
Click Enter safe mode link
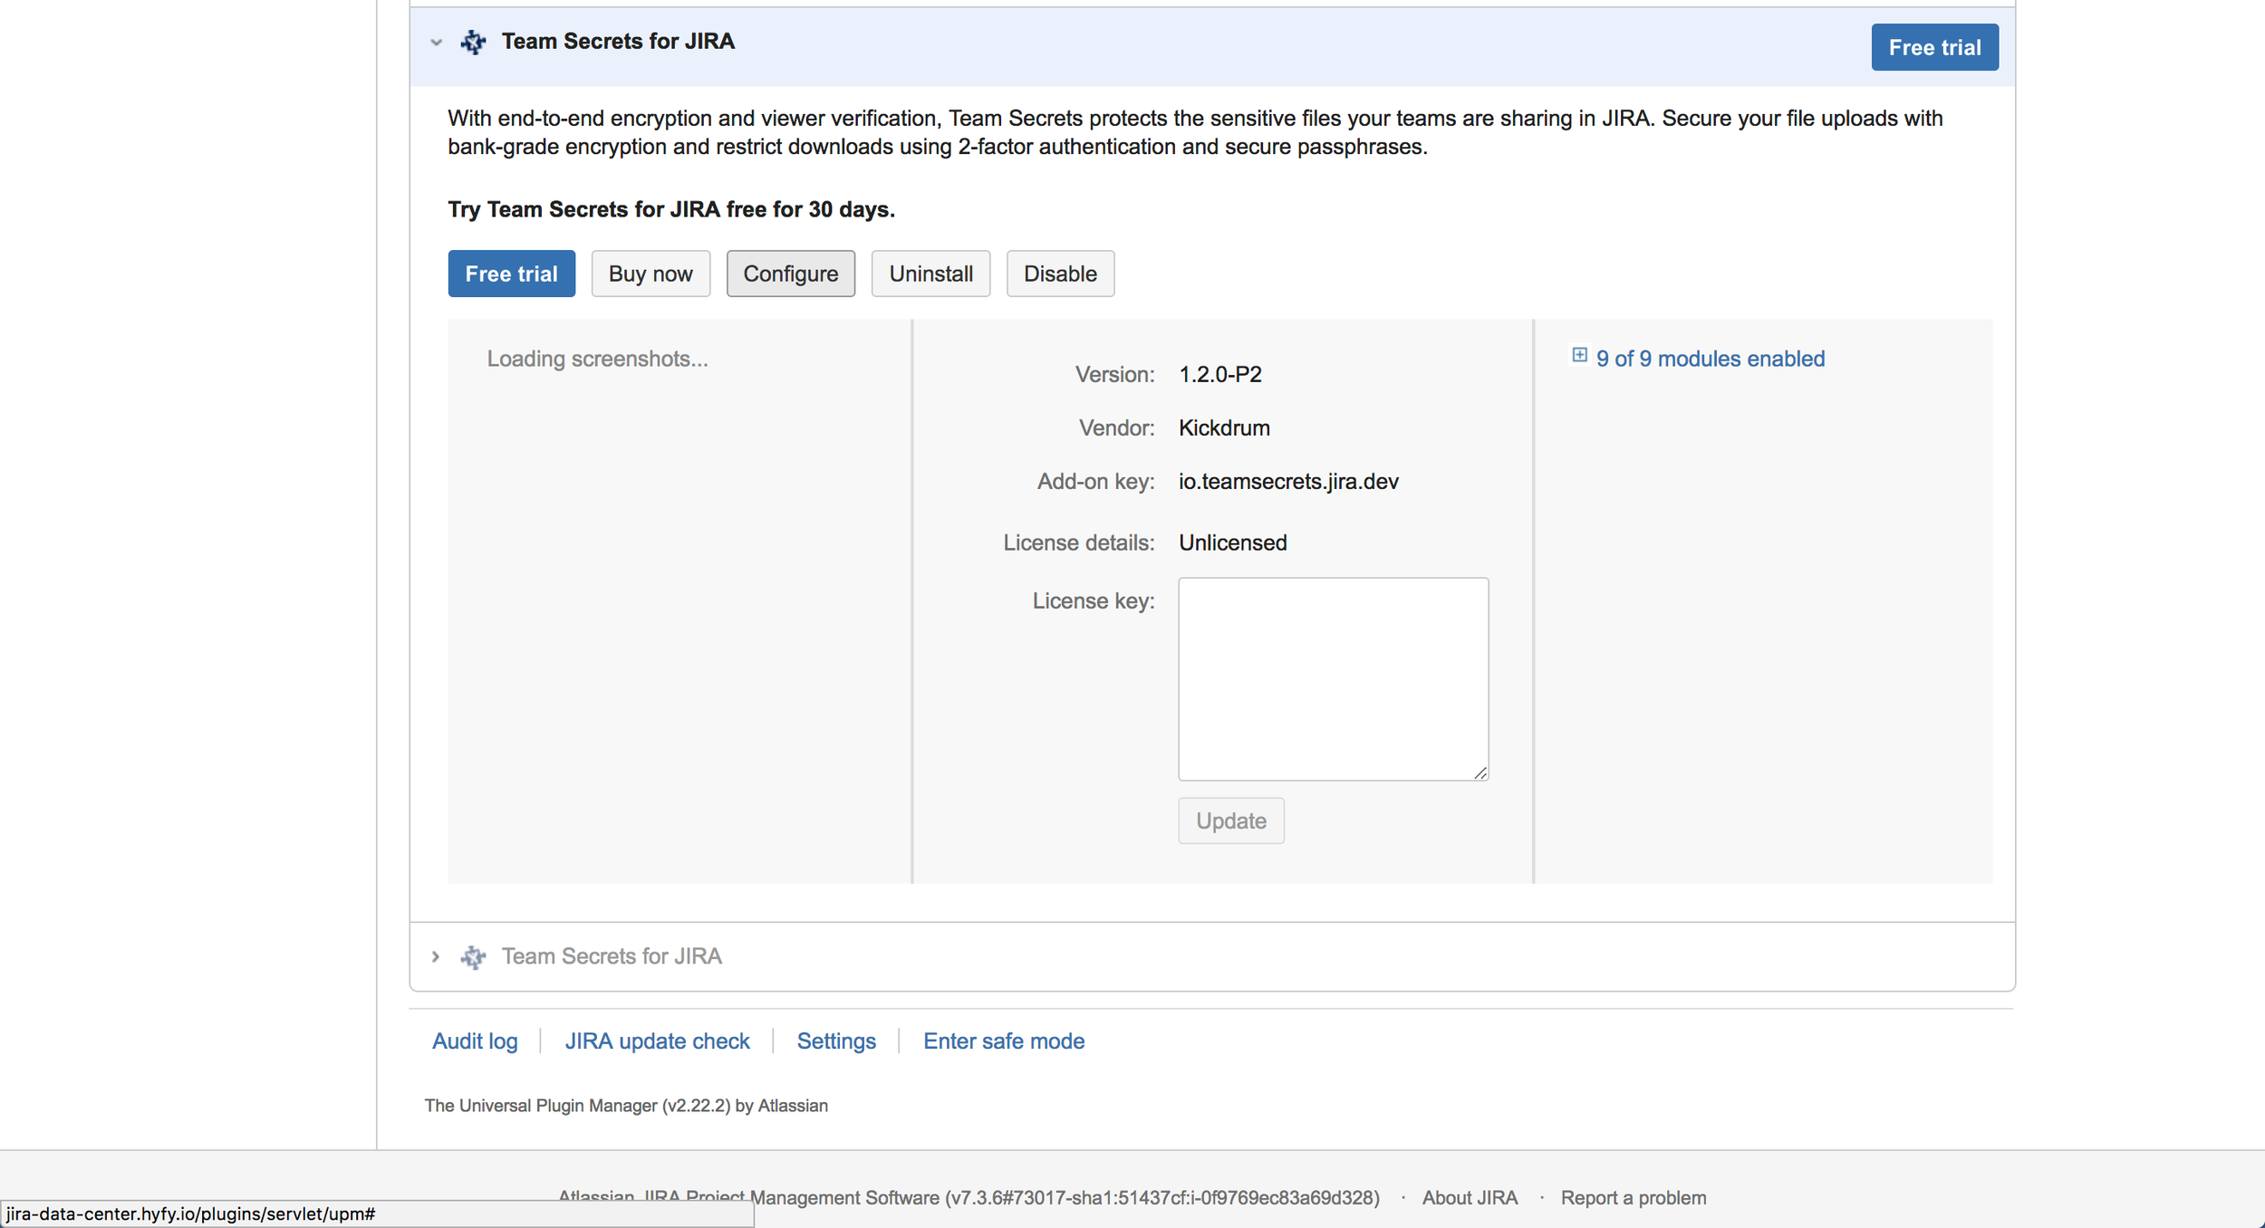(1003, 1041)
